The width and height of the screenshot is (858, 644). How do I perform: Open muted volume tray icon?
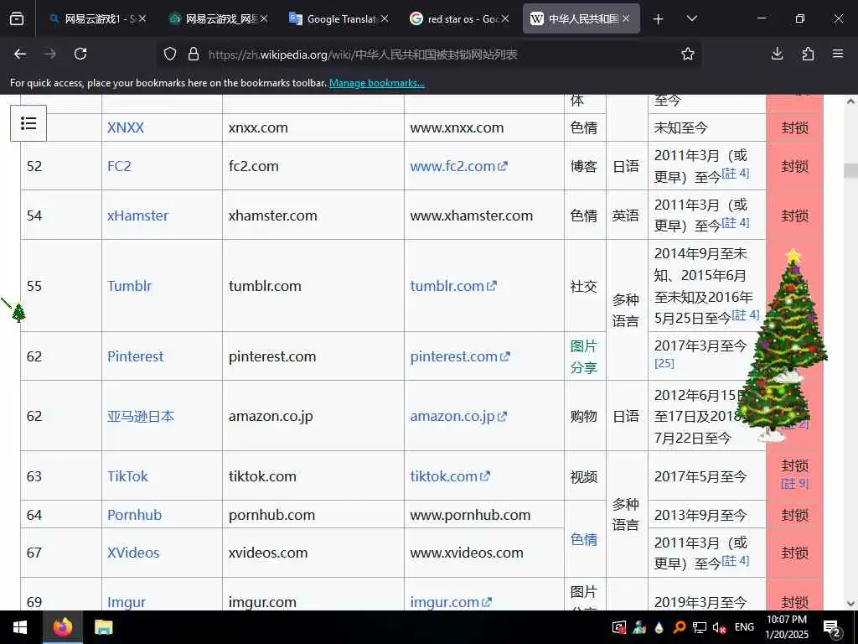[719, 627]
